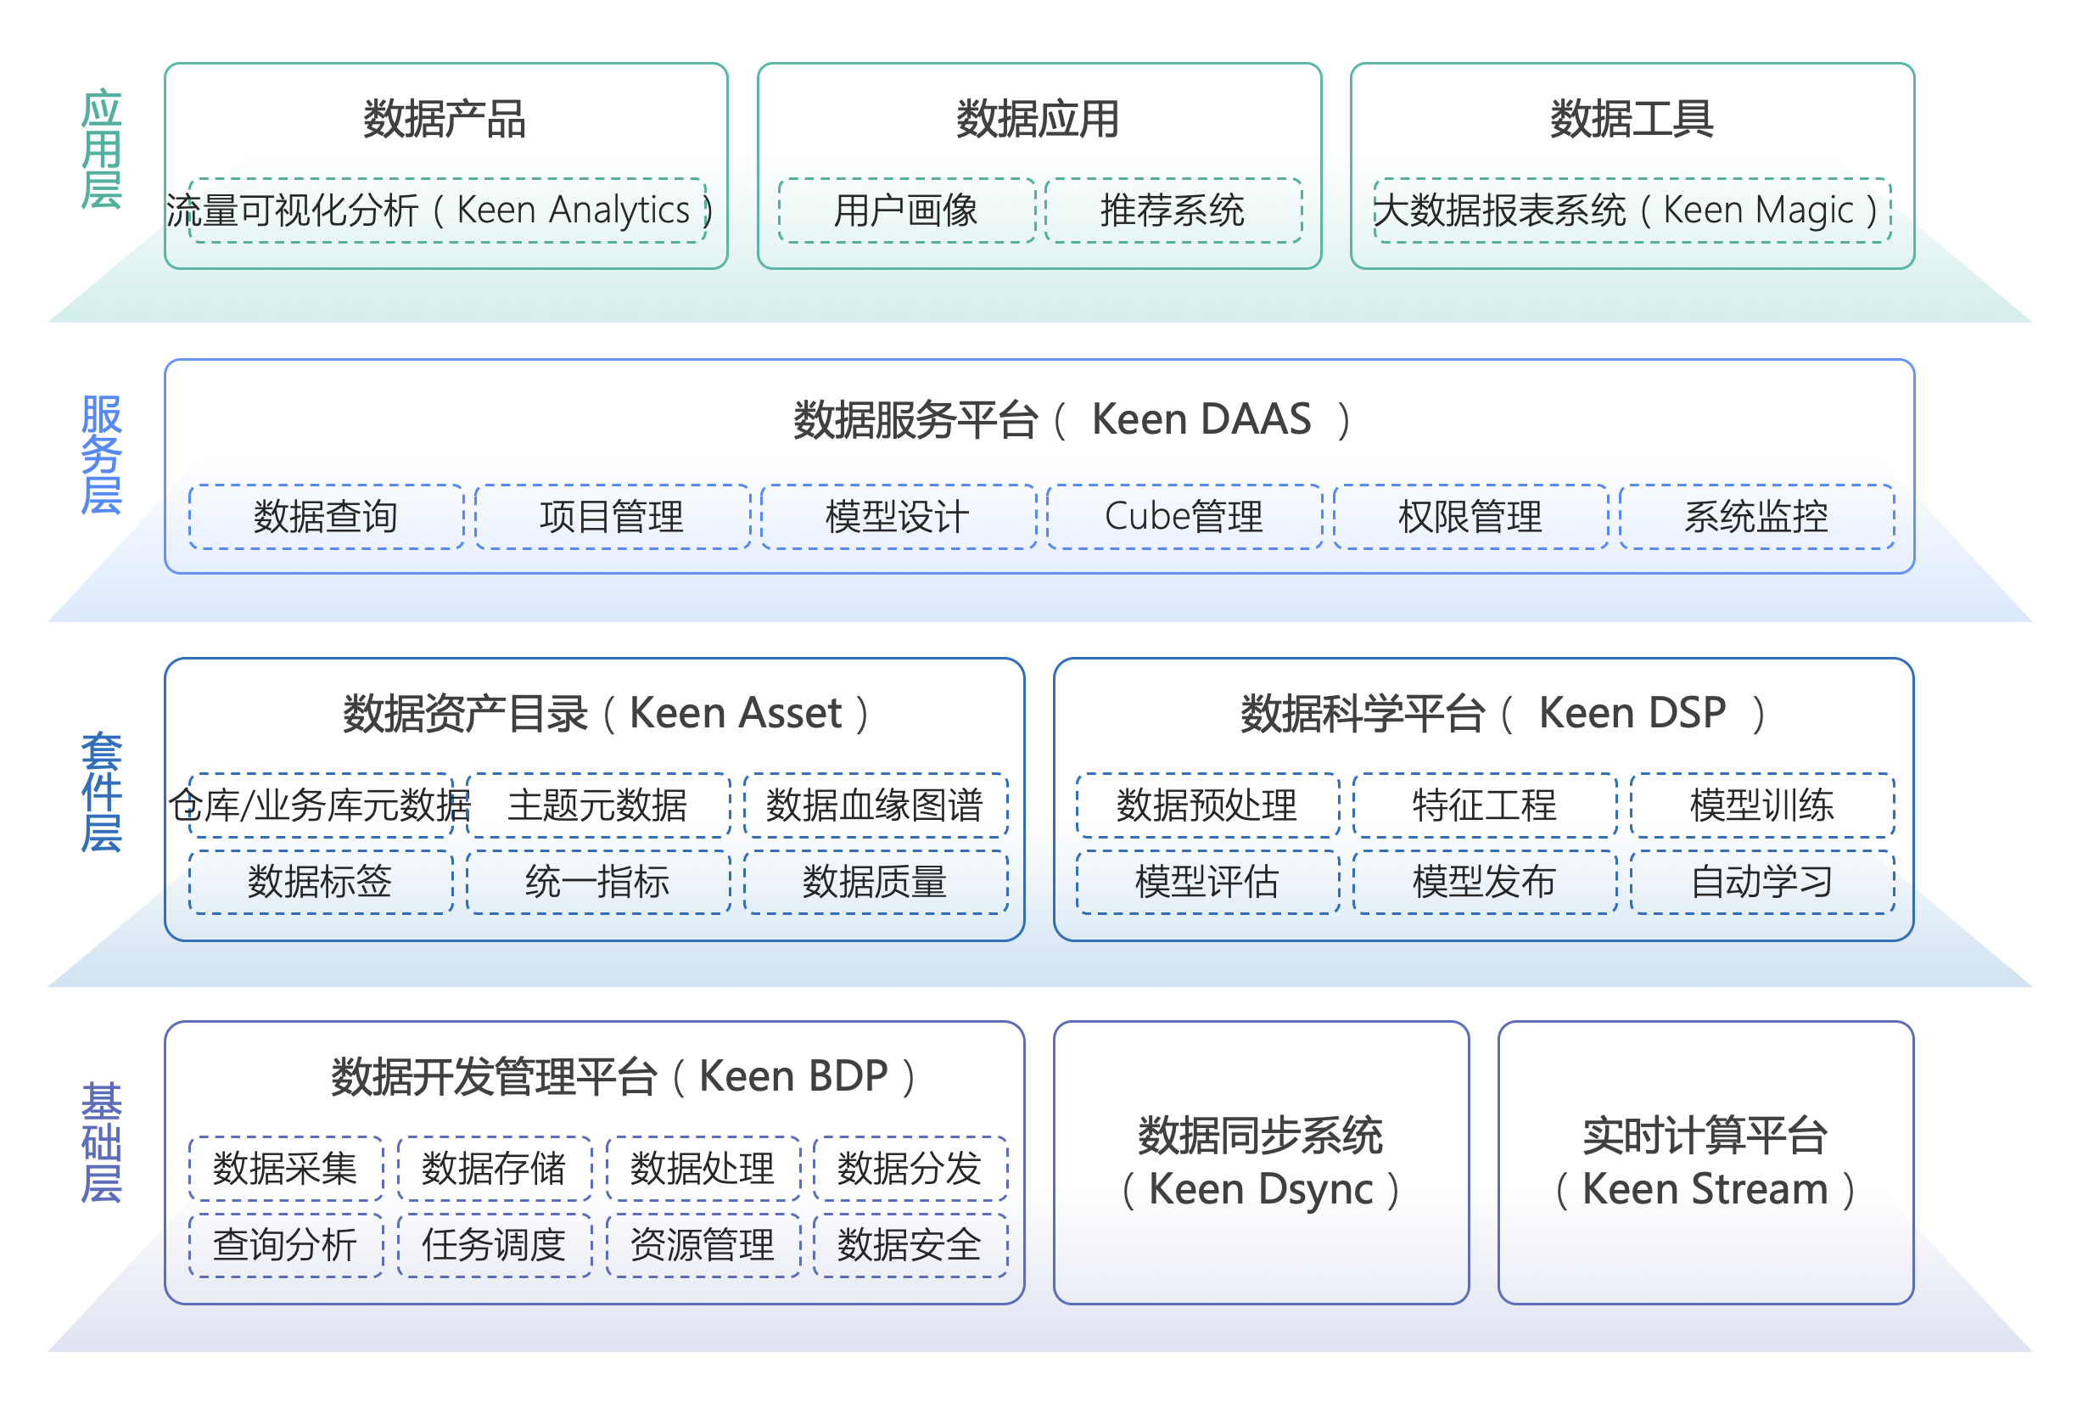Click the 自动学习 module
Image resolution: width=2094 pixels, height=1414 pixels.
click(x=1762, y=881)
